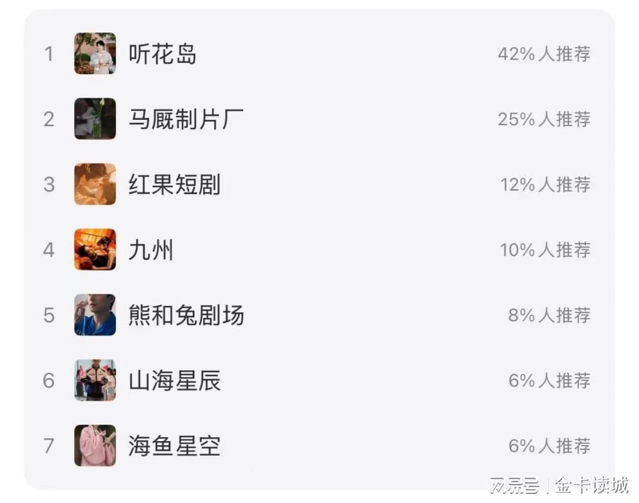Viewport: 639px width, 503px height.
Task: Open the 听花岛 avatar thumbnail
Action: pyautogui.click(x=95, y=53)
